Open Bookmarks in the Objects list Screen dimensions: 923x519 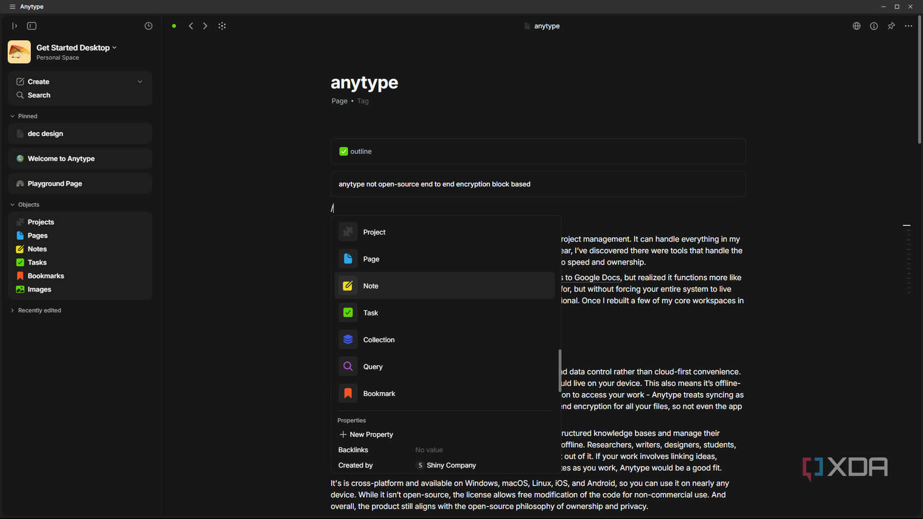tap(80, 276)
